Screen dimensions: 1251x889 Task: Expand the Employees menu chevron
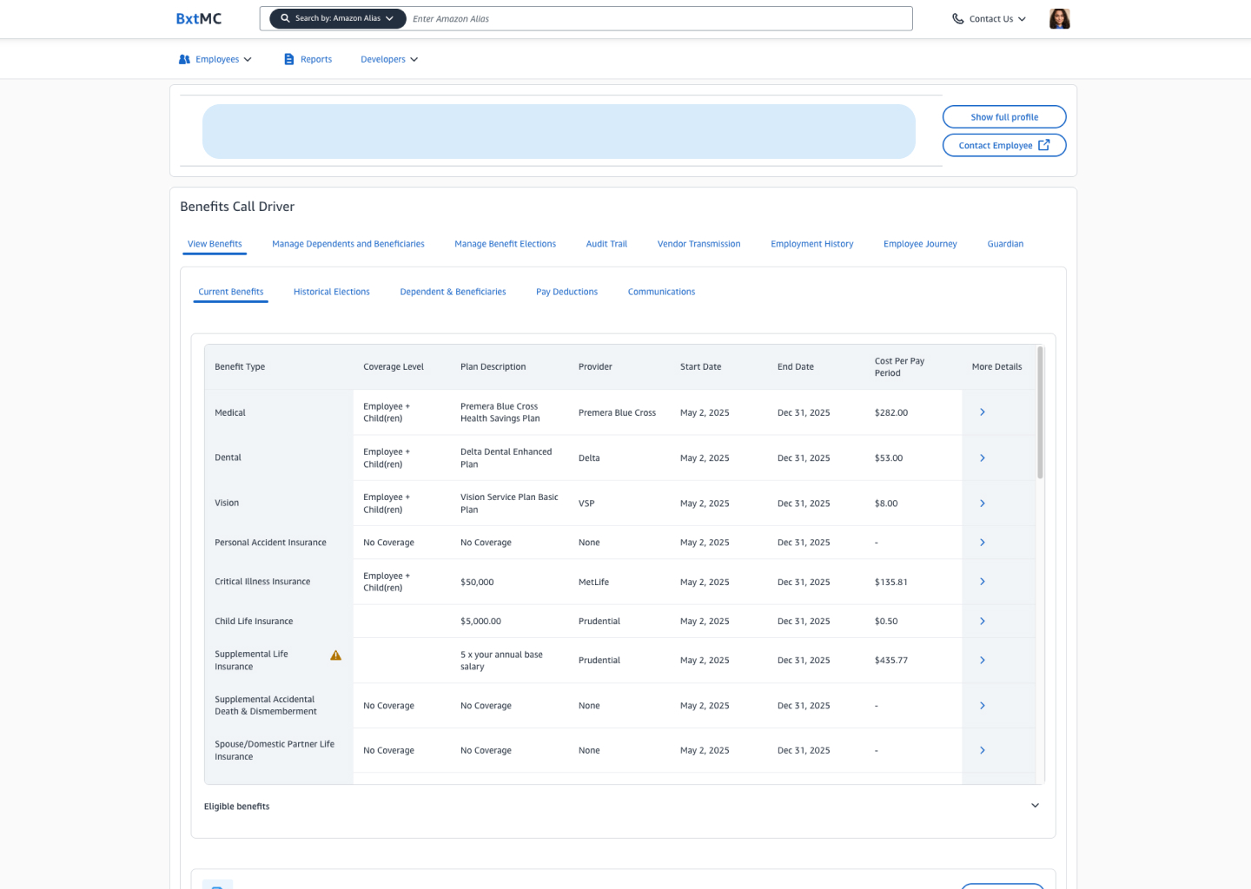248,59
